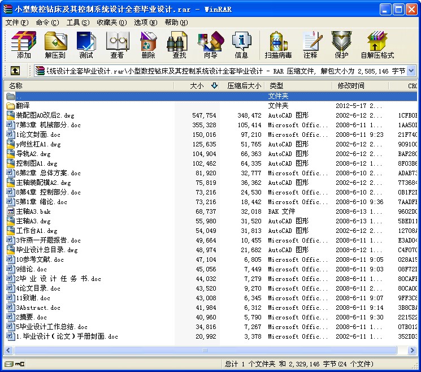Open the 文件(F) menu

[x=16, y=22]
